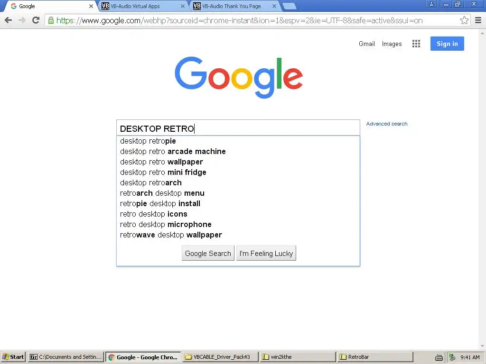
Task: Select suggestion retro desktop icons
Action: [238, 214]
